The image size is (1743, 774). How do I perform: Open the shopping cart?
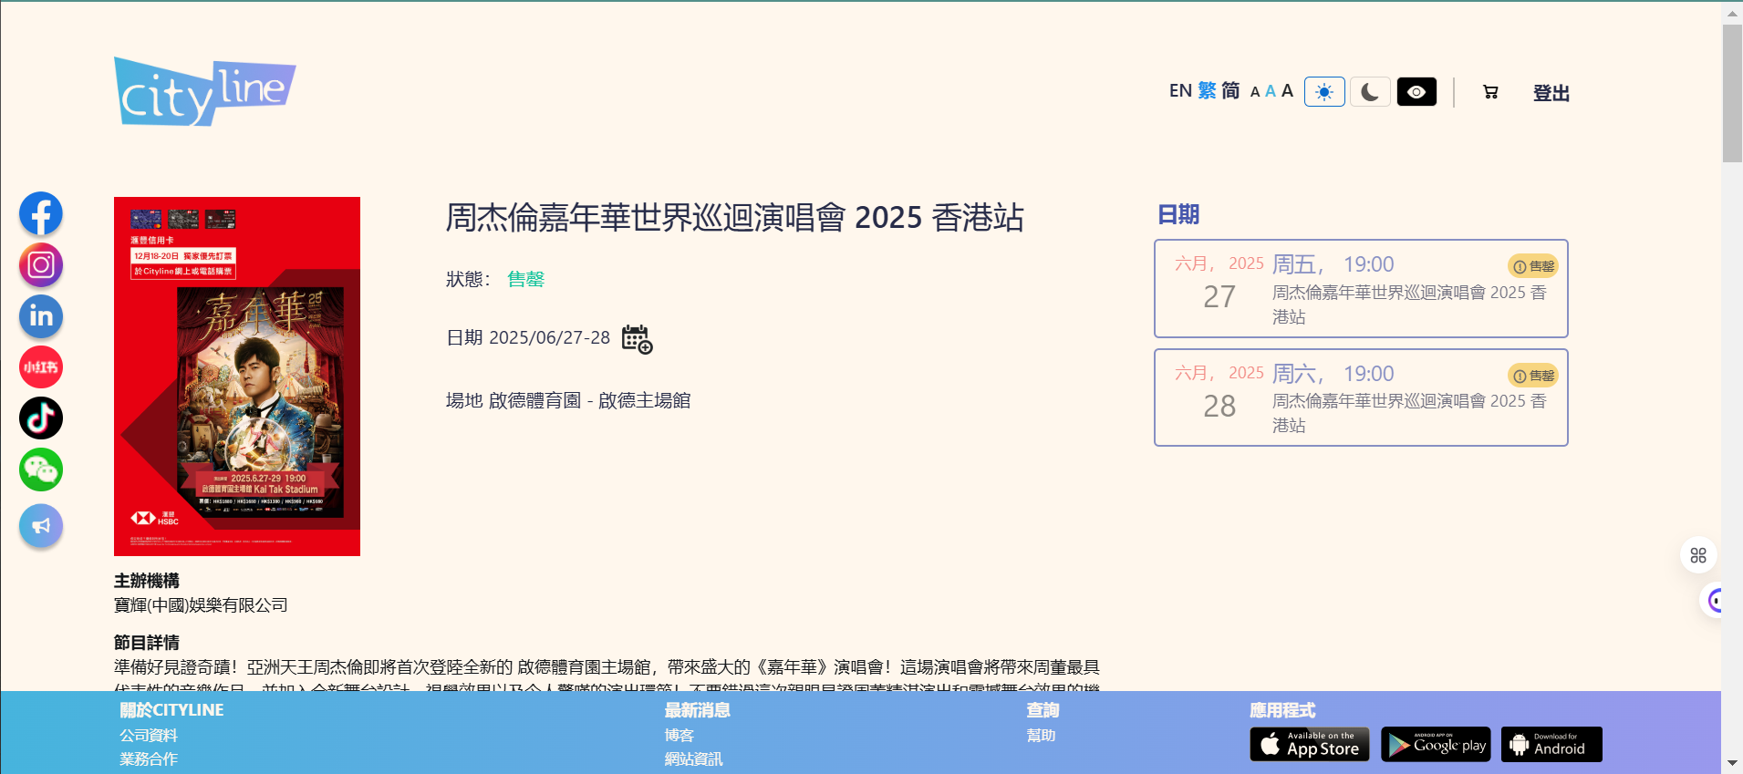1490,92
